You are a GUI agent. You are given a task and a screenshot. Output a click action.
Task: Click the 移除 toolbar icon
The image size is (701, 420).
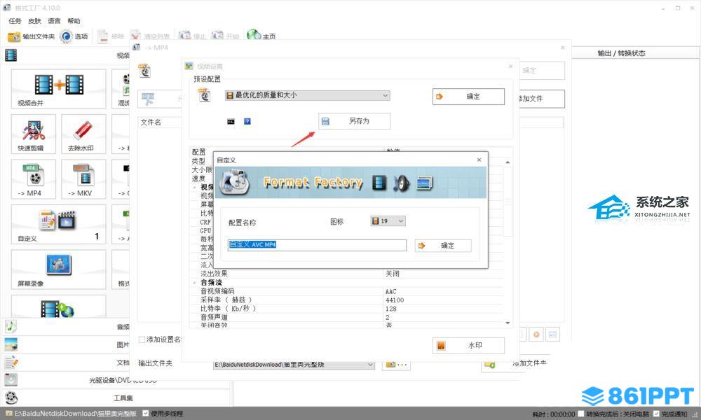pyautogui.click(x=103, y=36)
